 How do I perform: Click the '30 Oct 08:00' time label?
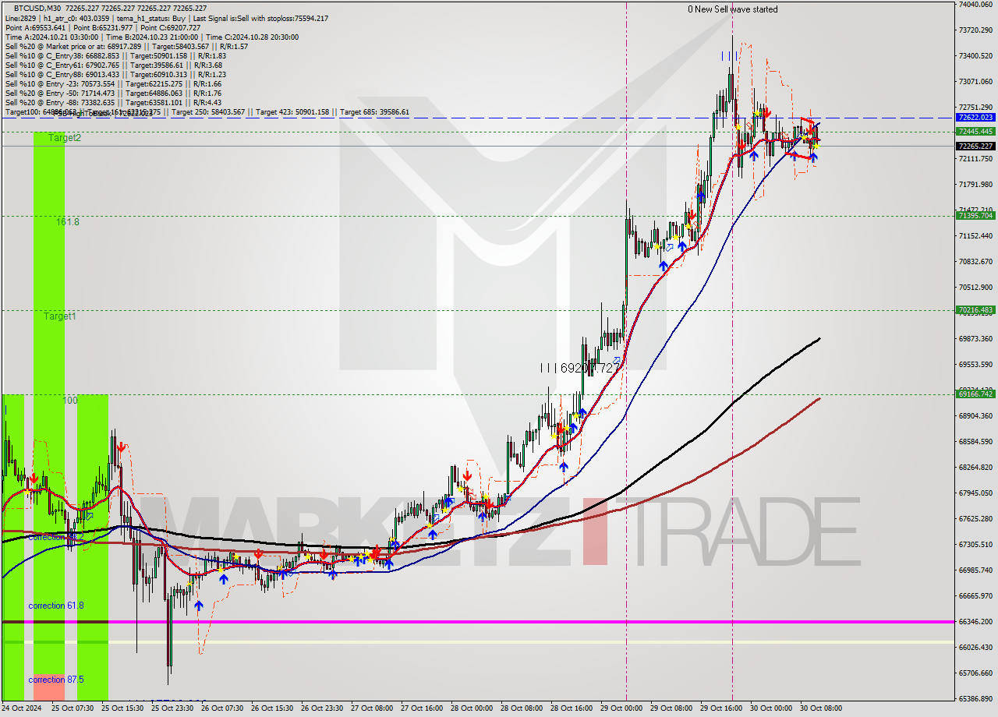tap(821, 708)
